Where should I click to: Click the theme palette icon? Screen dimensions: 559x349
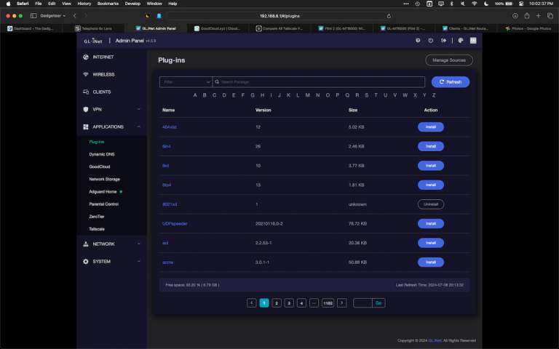pyautogui.click(x=459, y=41)
